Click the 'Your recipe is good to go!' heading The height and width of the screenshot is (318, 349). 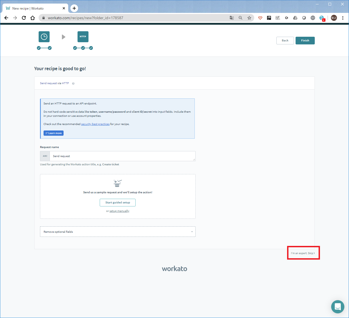tap(60, 69)
